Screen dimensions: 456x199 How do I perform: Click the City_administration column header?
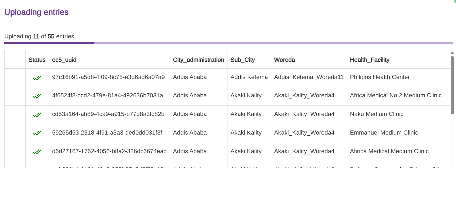pos(198,60)
